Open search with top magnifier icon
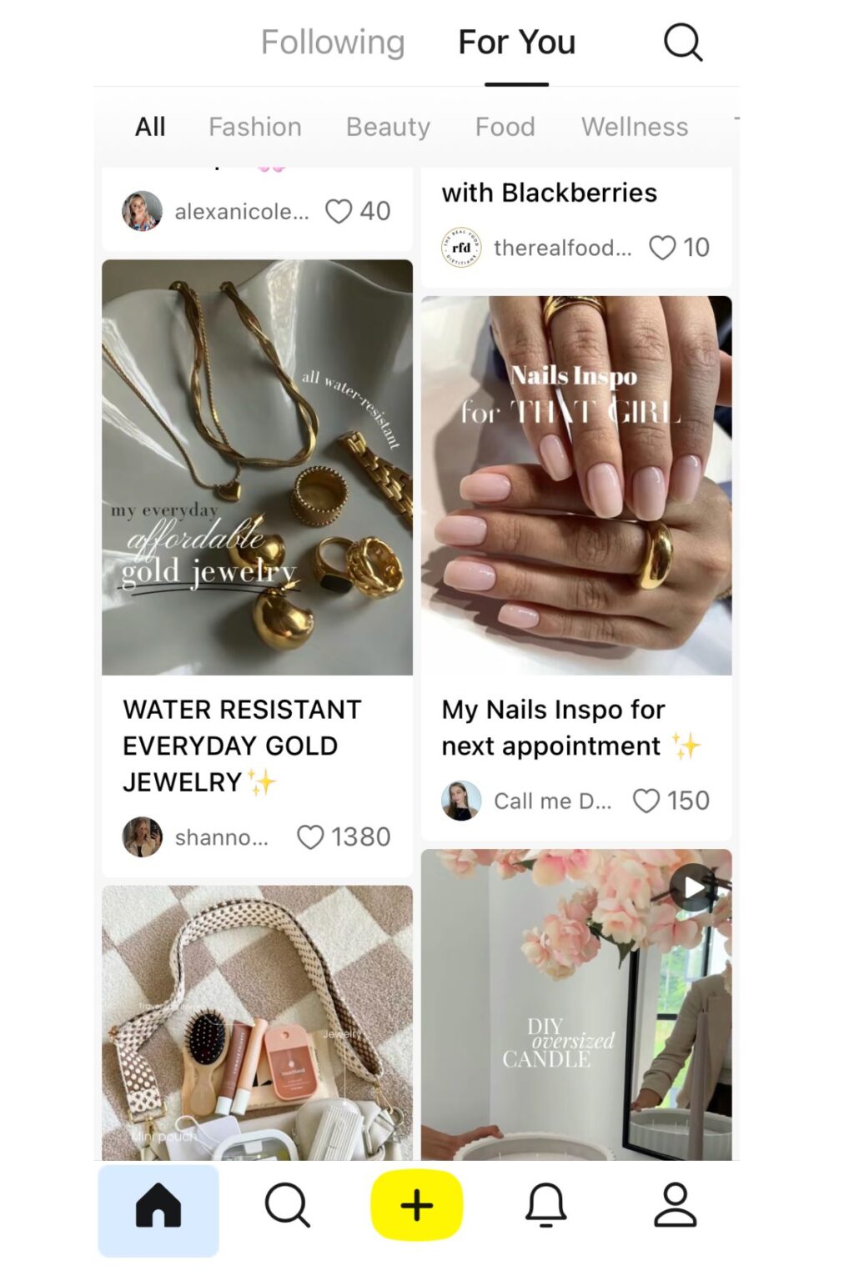854x1281 pixels. tap(682, 43)
